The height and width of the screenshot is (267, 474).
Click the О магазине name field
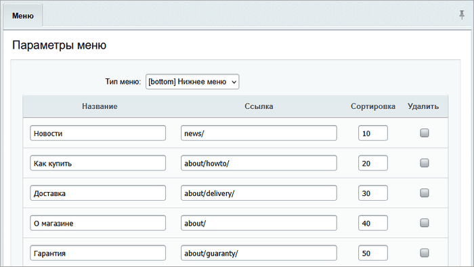[98, 223]
